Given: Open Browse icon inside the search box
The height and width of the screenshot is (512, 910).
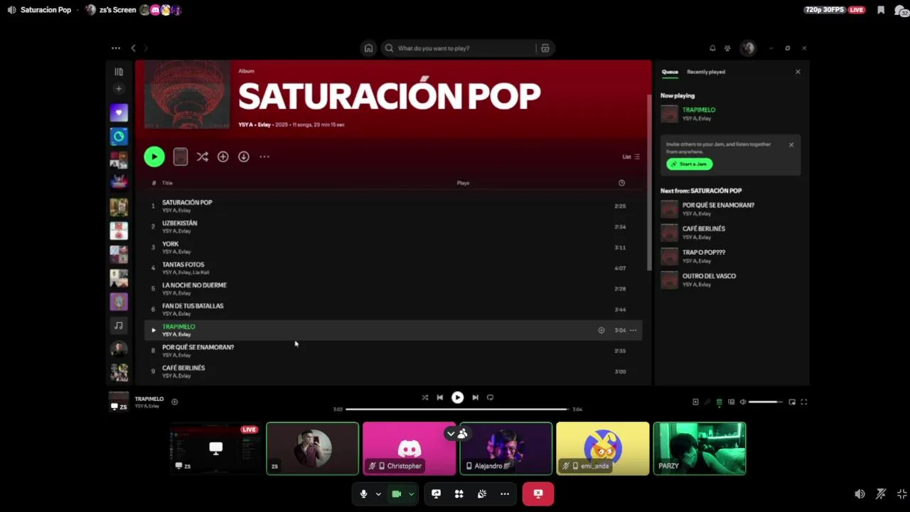Looking at the screenshot, I should click(x=545, y=48).
